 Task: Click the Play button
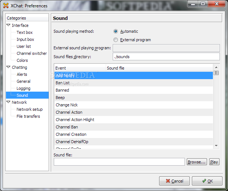pos(214,162)
